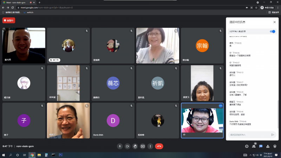Turn off the camera in the call bar
Image resolution: width=281 pixels, height=158 pixels.
pos(128,146)
